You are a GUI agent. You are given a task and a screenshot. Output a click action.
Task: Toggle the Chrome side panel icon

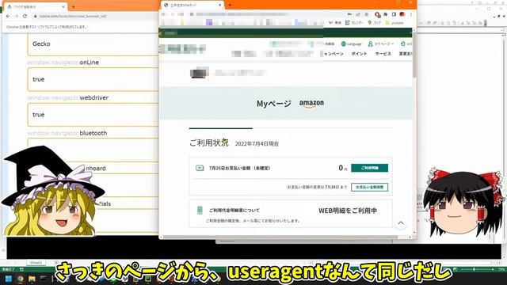coord(394,14)
